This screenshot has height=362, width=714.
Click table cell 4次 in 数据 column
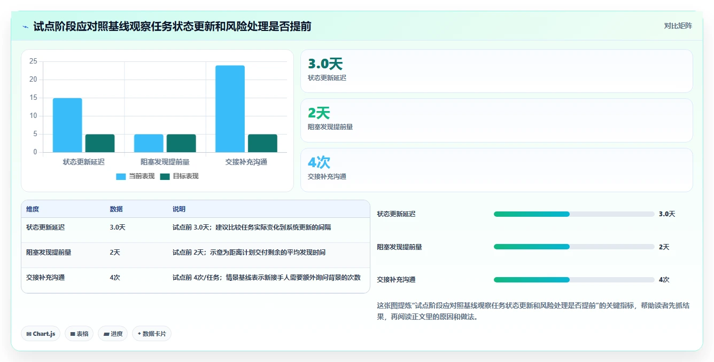[x=115, y=278]
